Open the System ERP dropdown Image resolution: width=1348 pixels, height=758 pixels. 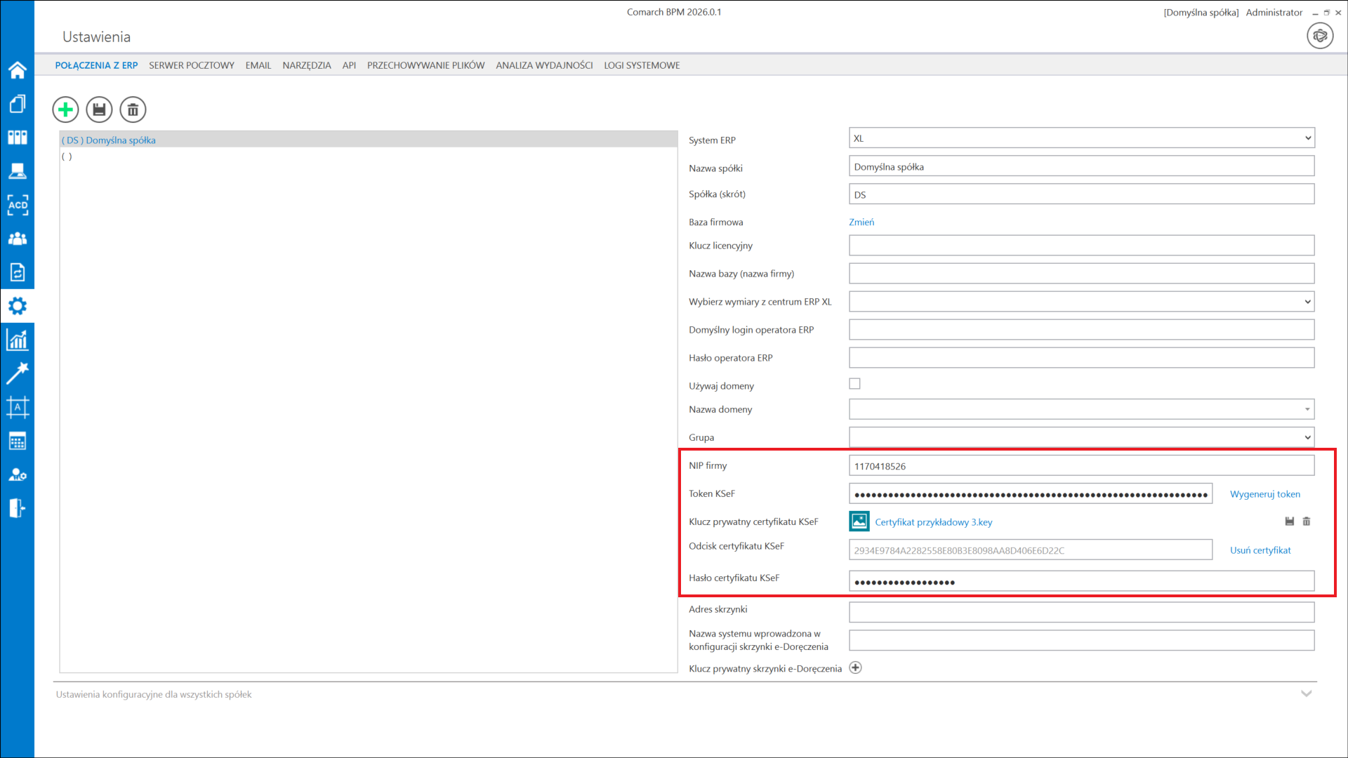pos(1081,138)
